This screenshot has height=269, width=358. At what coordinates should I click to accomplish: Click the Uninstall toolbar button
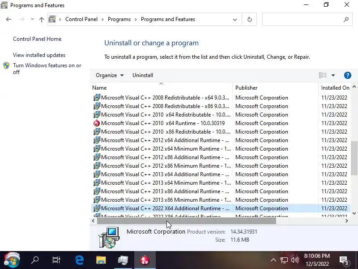coord(143,75)
